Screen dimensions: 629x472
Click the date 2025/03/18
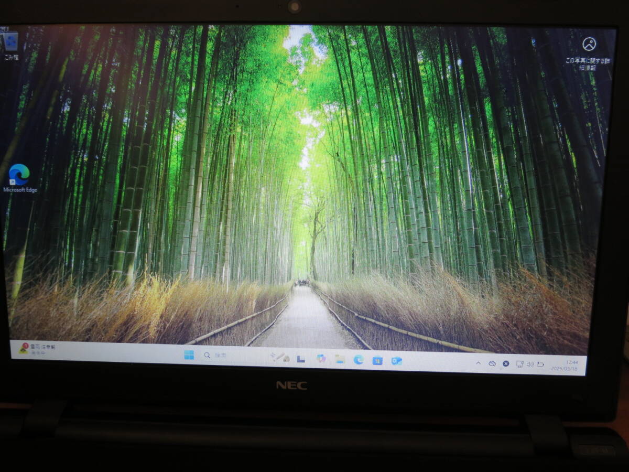pyautogui.click(x=565, y=369)
